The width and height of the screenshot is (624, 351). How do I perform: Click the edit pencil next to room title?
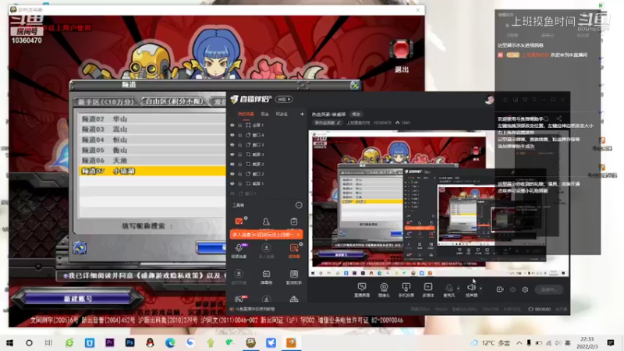click(339, 122)
